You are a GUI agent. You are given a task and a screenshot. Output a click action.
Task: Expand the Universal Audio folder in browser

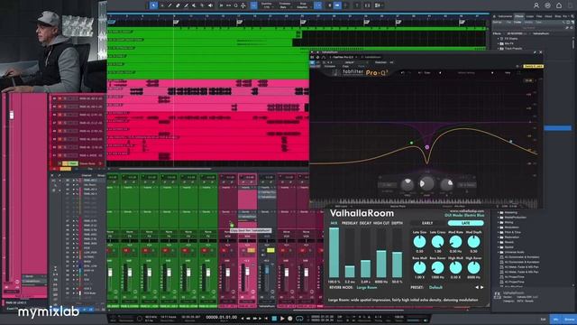[x=499, y=252]
